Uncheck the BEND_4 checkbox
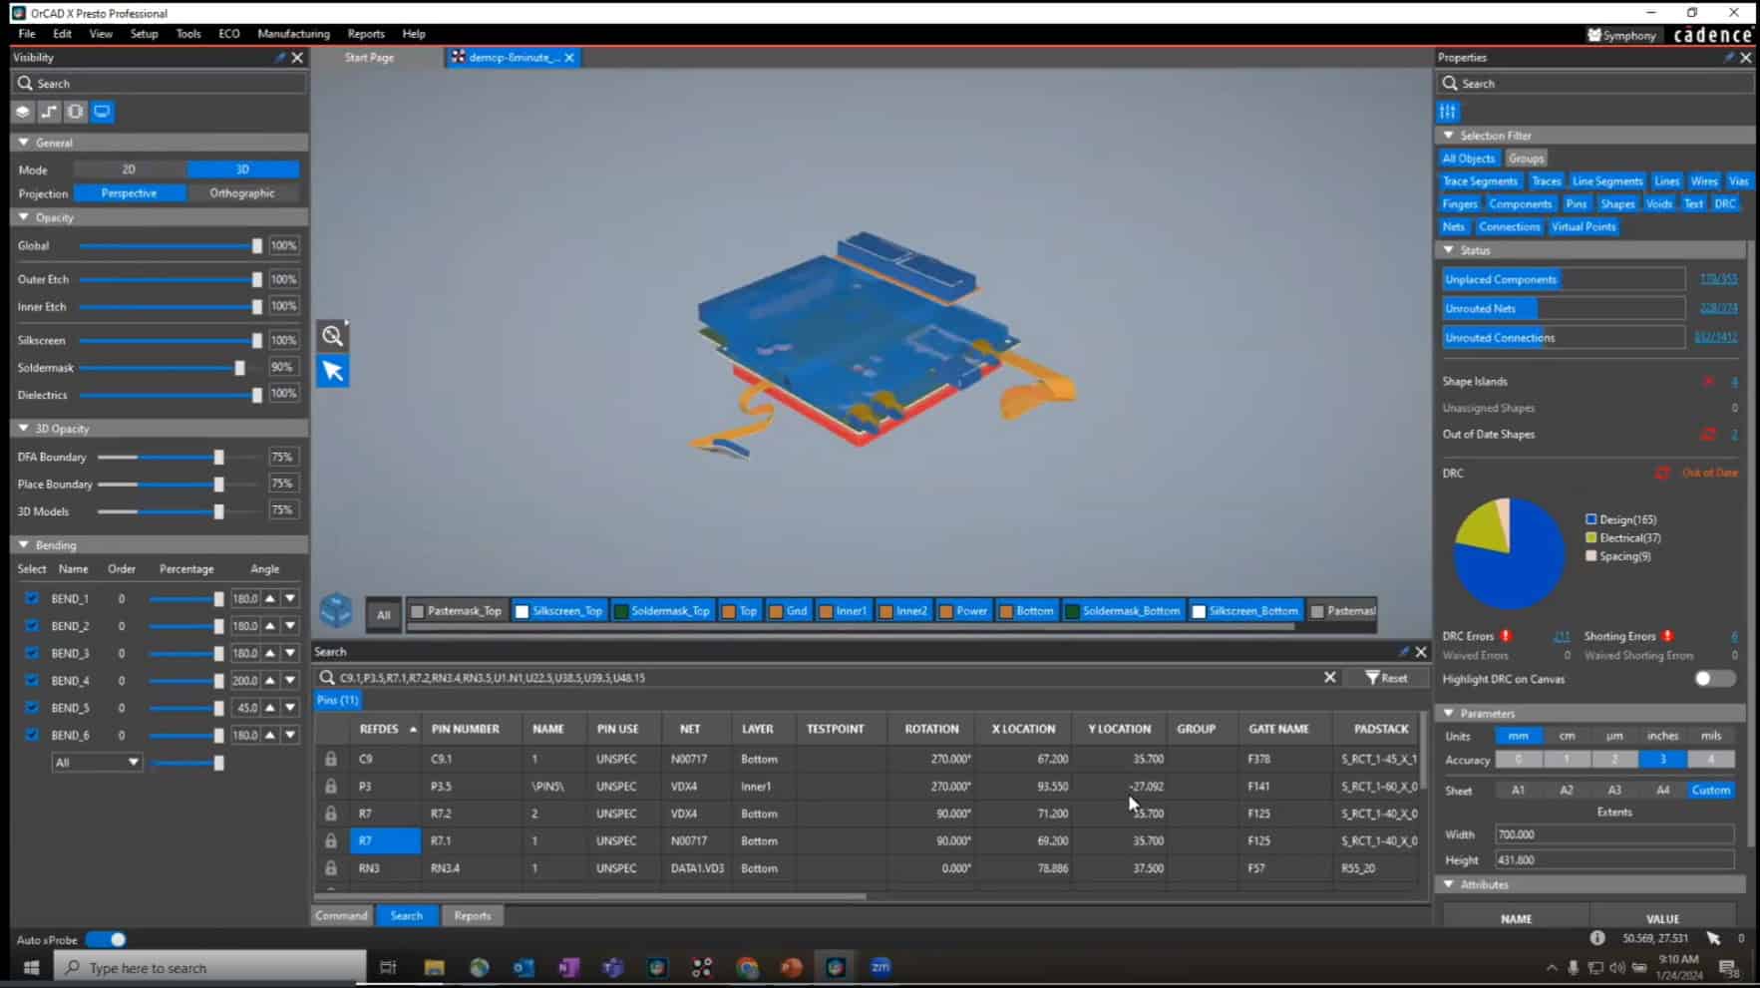1760x988 pixels. click(x=32, y=680)
